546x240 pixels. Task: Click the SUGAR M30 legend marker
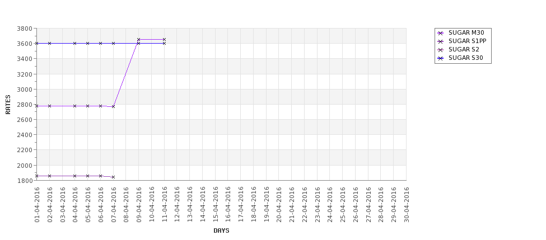(x=441, y=33)
